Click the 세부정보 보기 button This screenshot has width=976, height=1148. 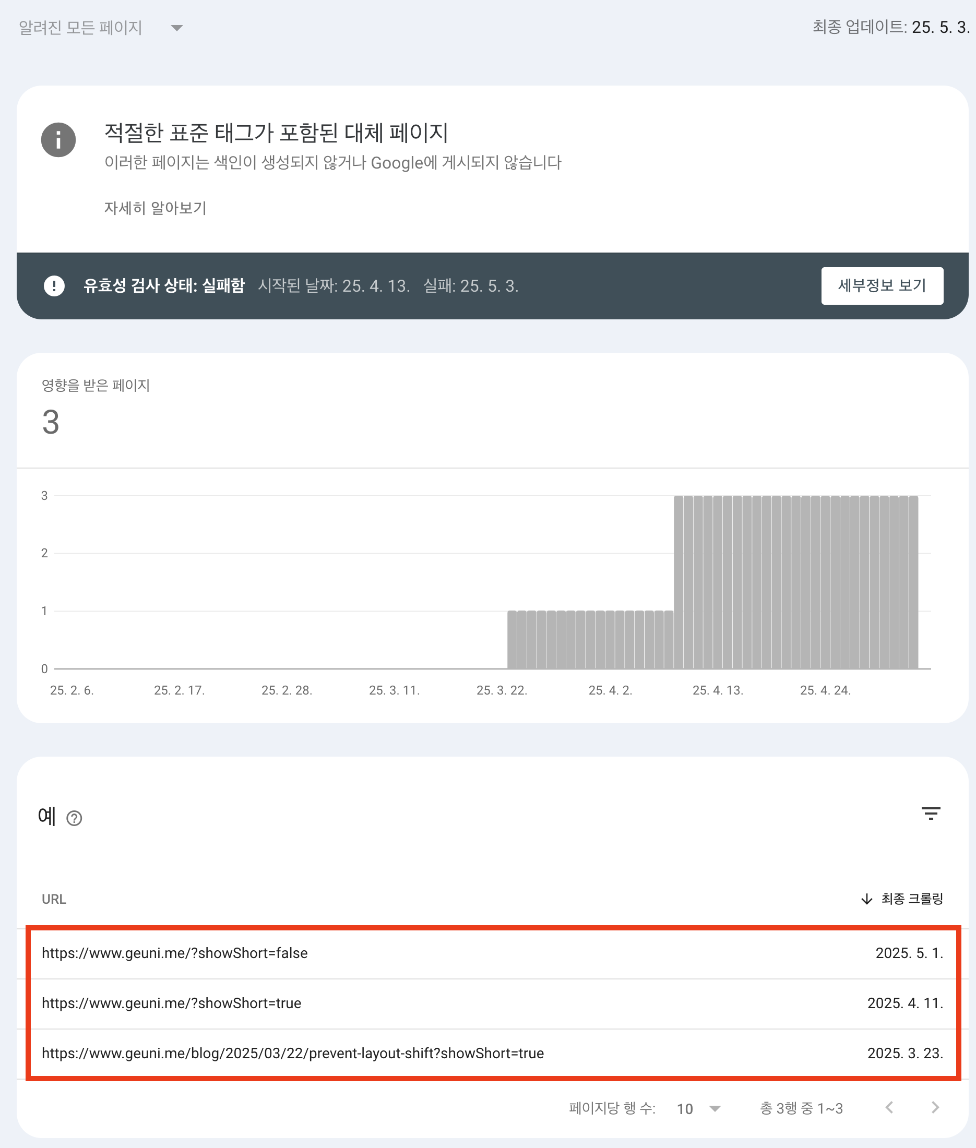(882, 285)
